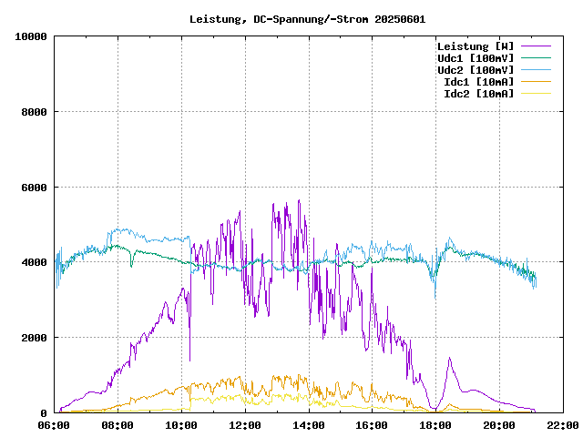
Task: Click the 12:00 x-axis time label
Action: [245, 425]
